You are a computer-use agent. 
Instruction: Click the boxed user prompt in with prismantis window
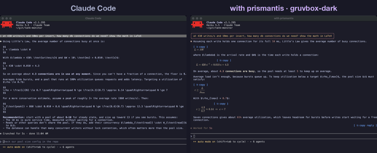[x=262, y=36]
